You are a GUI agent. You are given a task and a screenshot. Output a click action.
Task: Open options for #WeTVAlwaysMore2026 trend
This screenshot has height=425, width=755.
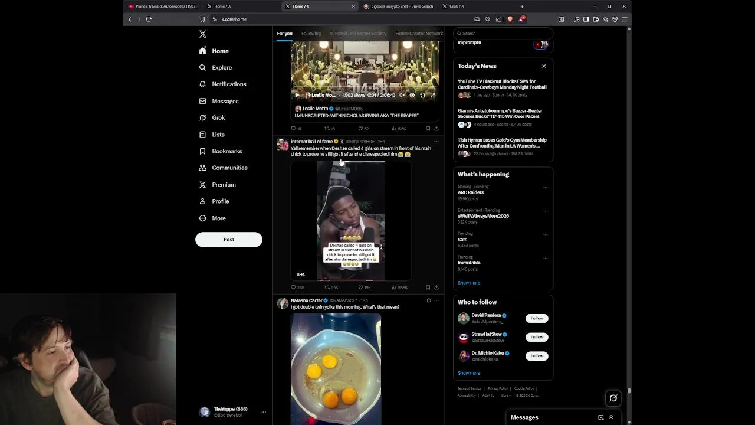(545, 211)
